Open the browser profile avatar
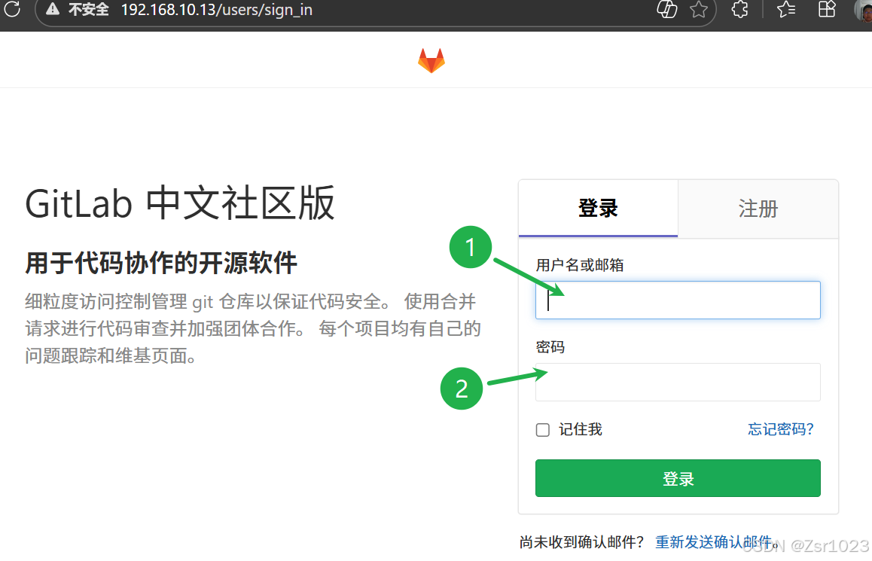The image size is (872, 561). [864, 10]
